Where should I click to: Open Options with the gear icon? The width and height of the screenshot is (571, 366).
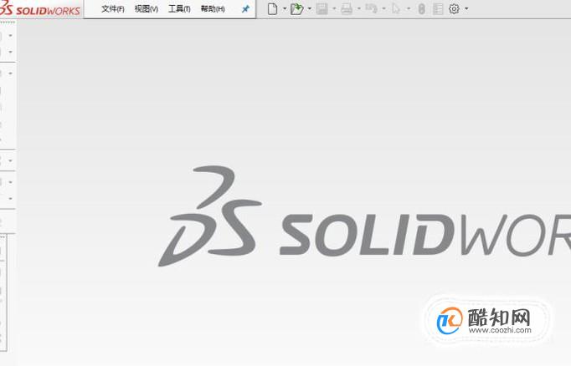(454, 8)
